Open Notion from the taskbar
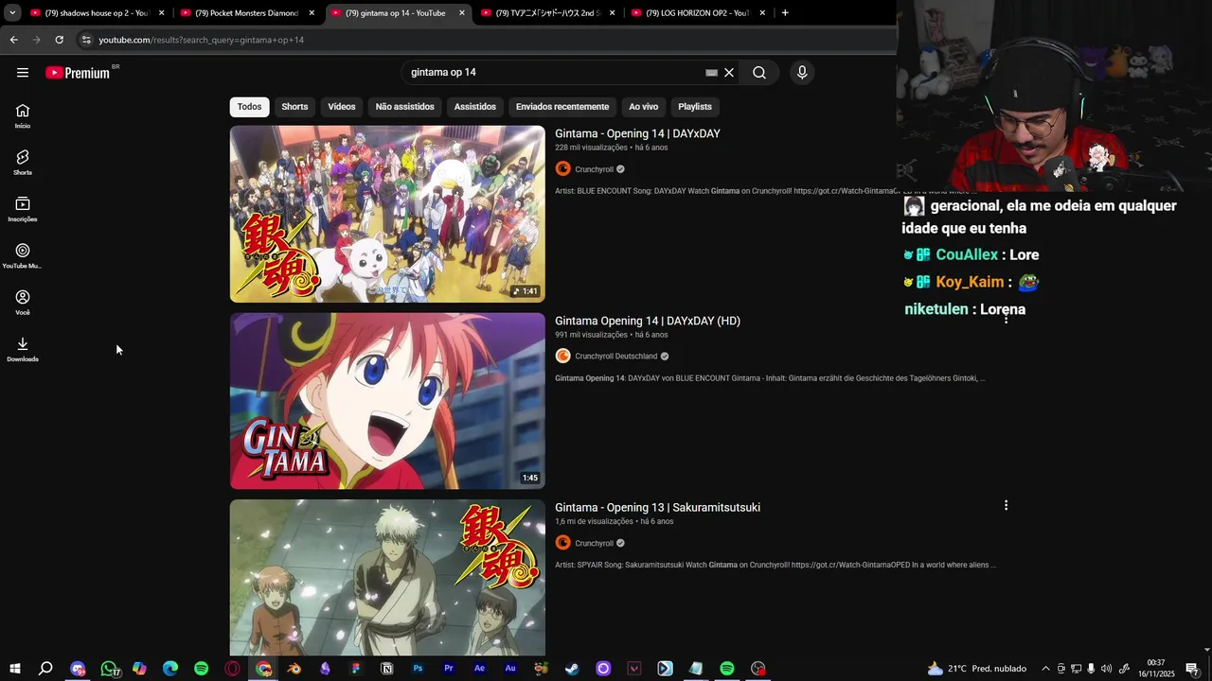Viewport: 1212px width, 681px height. [386, 669]
